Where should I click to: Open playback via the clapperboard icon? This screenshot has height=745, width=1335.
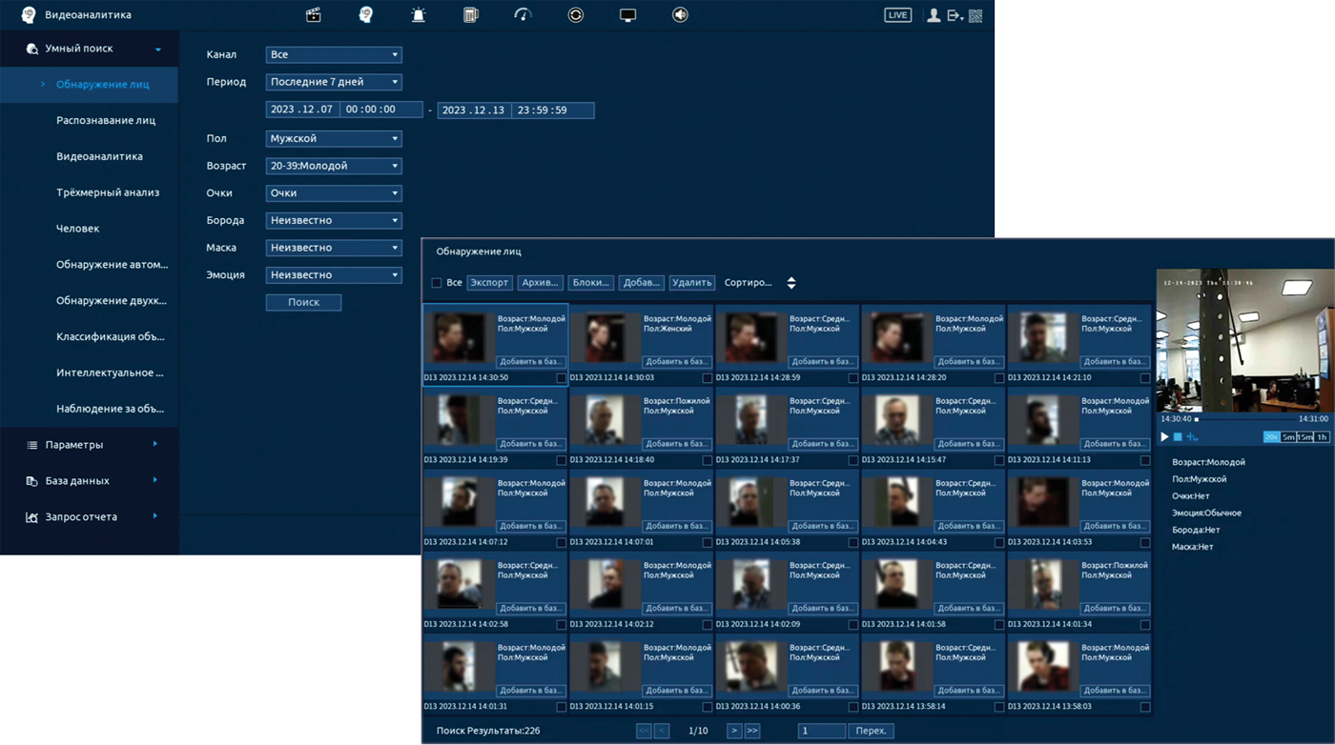[313, 15]
